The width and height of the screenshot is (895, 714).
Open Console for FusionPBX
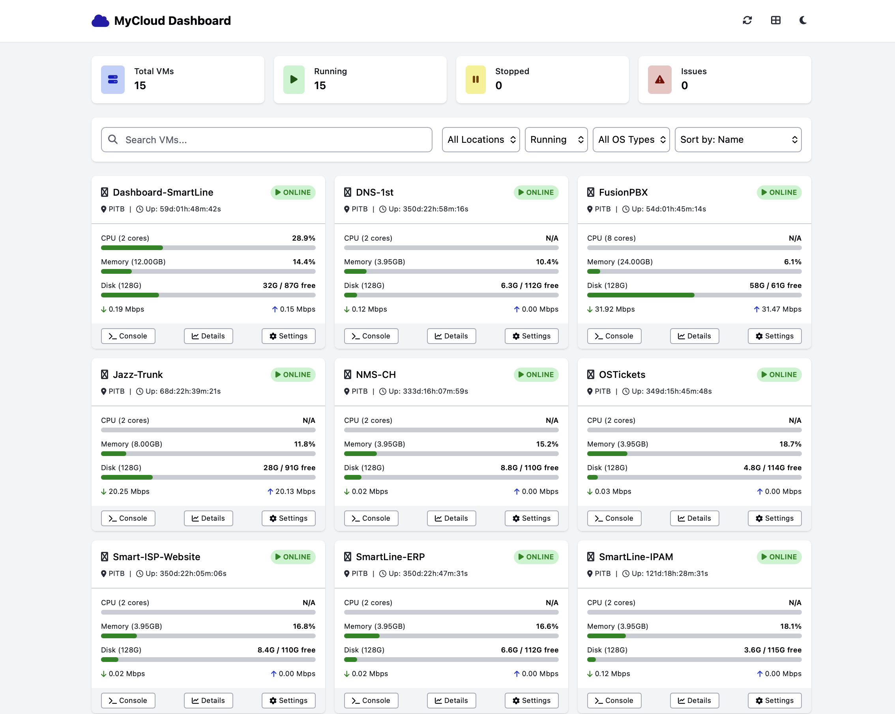(614, 336)
